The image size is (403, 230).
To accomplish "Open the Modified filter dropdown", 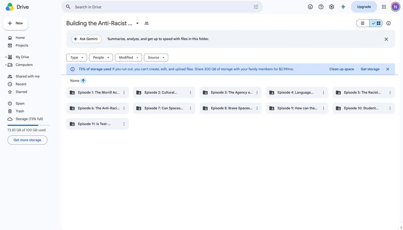I will (128, 58).
